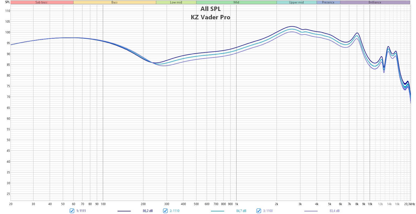
Task: Click the 45 tick on the SPL axis
Action: [x=8, y=151]
